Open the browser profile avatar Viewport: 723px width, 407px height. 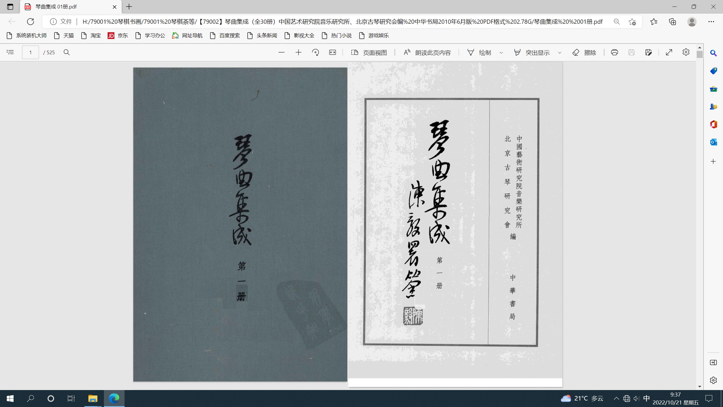pyautogui.click(x=692, y=22)
